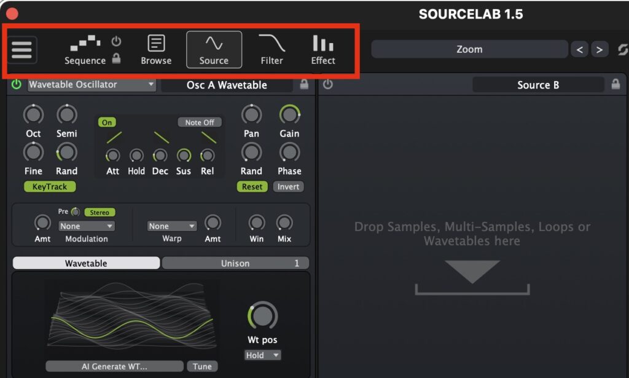Open the Sequence panel

85,49
